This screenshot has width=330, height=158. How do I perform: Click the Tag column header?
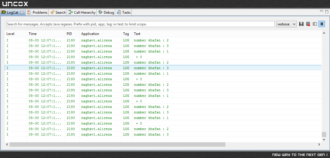coord(127,34)
